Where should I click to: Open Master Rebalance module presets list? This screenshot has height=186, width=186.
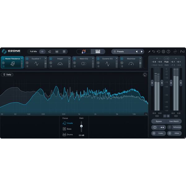click(x=3, y=66)
